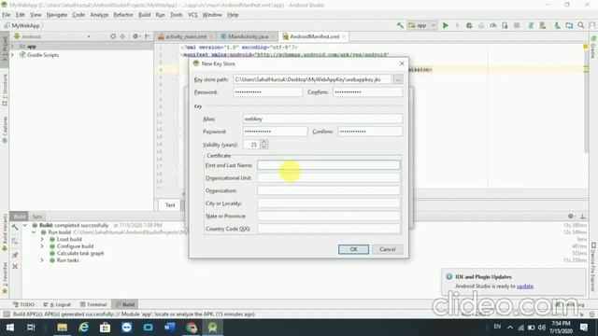Click the scroll-from-source target icon in Project panel
The image size is (598, 336).
(113, 36)
